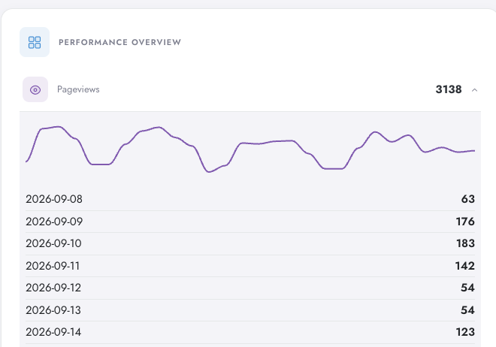Select the 2026-09-11 date row

(x=250, y=266)
